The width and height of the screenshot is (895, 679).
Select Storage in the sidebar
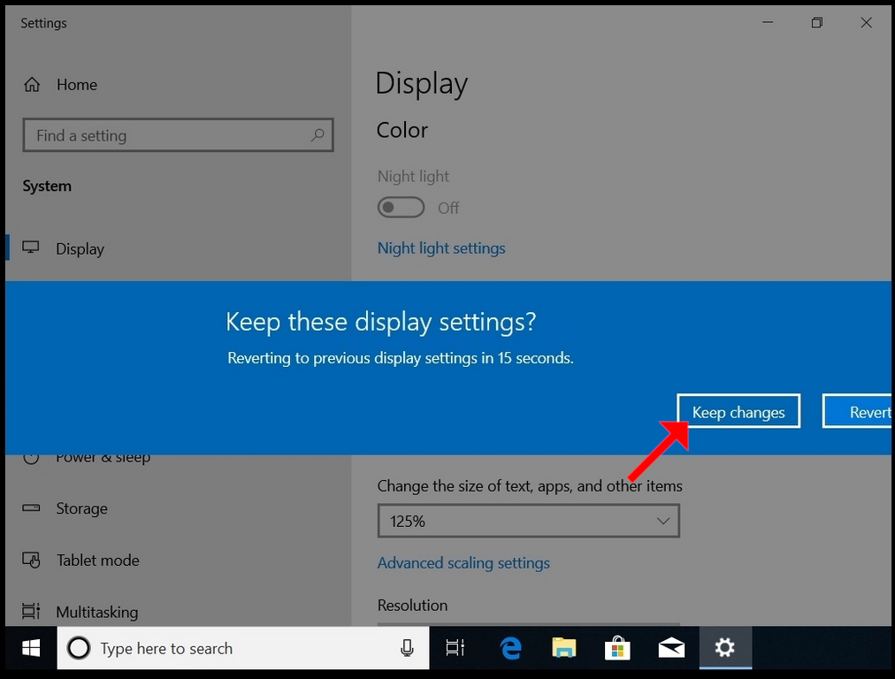point(81,508)
